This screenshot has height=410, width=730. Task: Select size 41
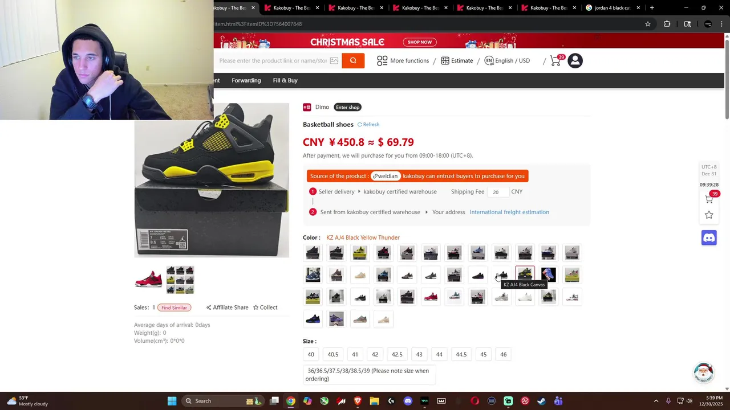[355, 354]
